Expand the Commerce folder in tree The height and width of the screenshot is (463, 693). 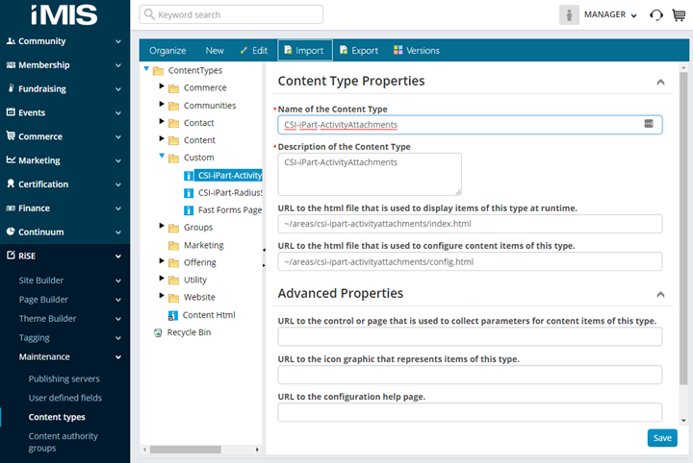coord(162,87)
